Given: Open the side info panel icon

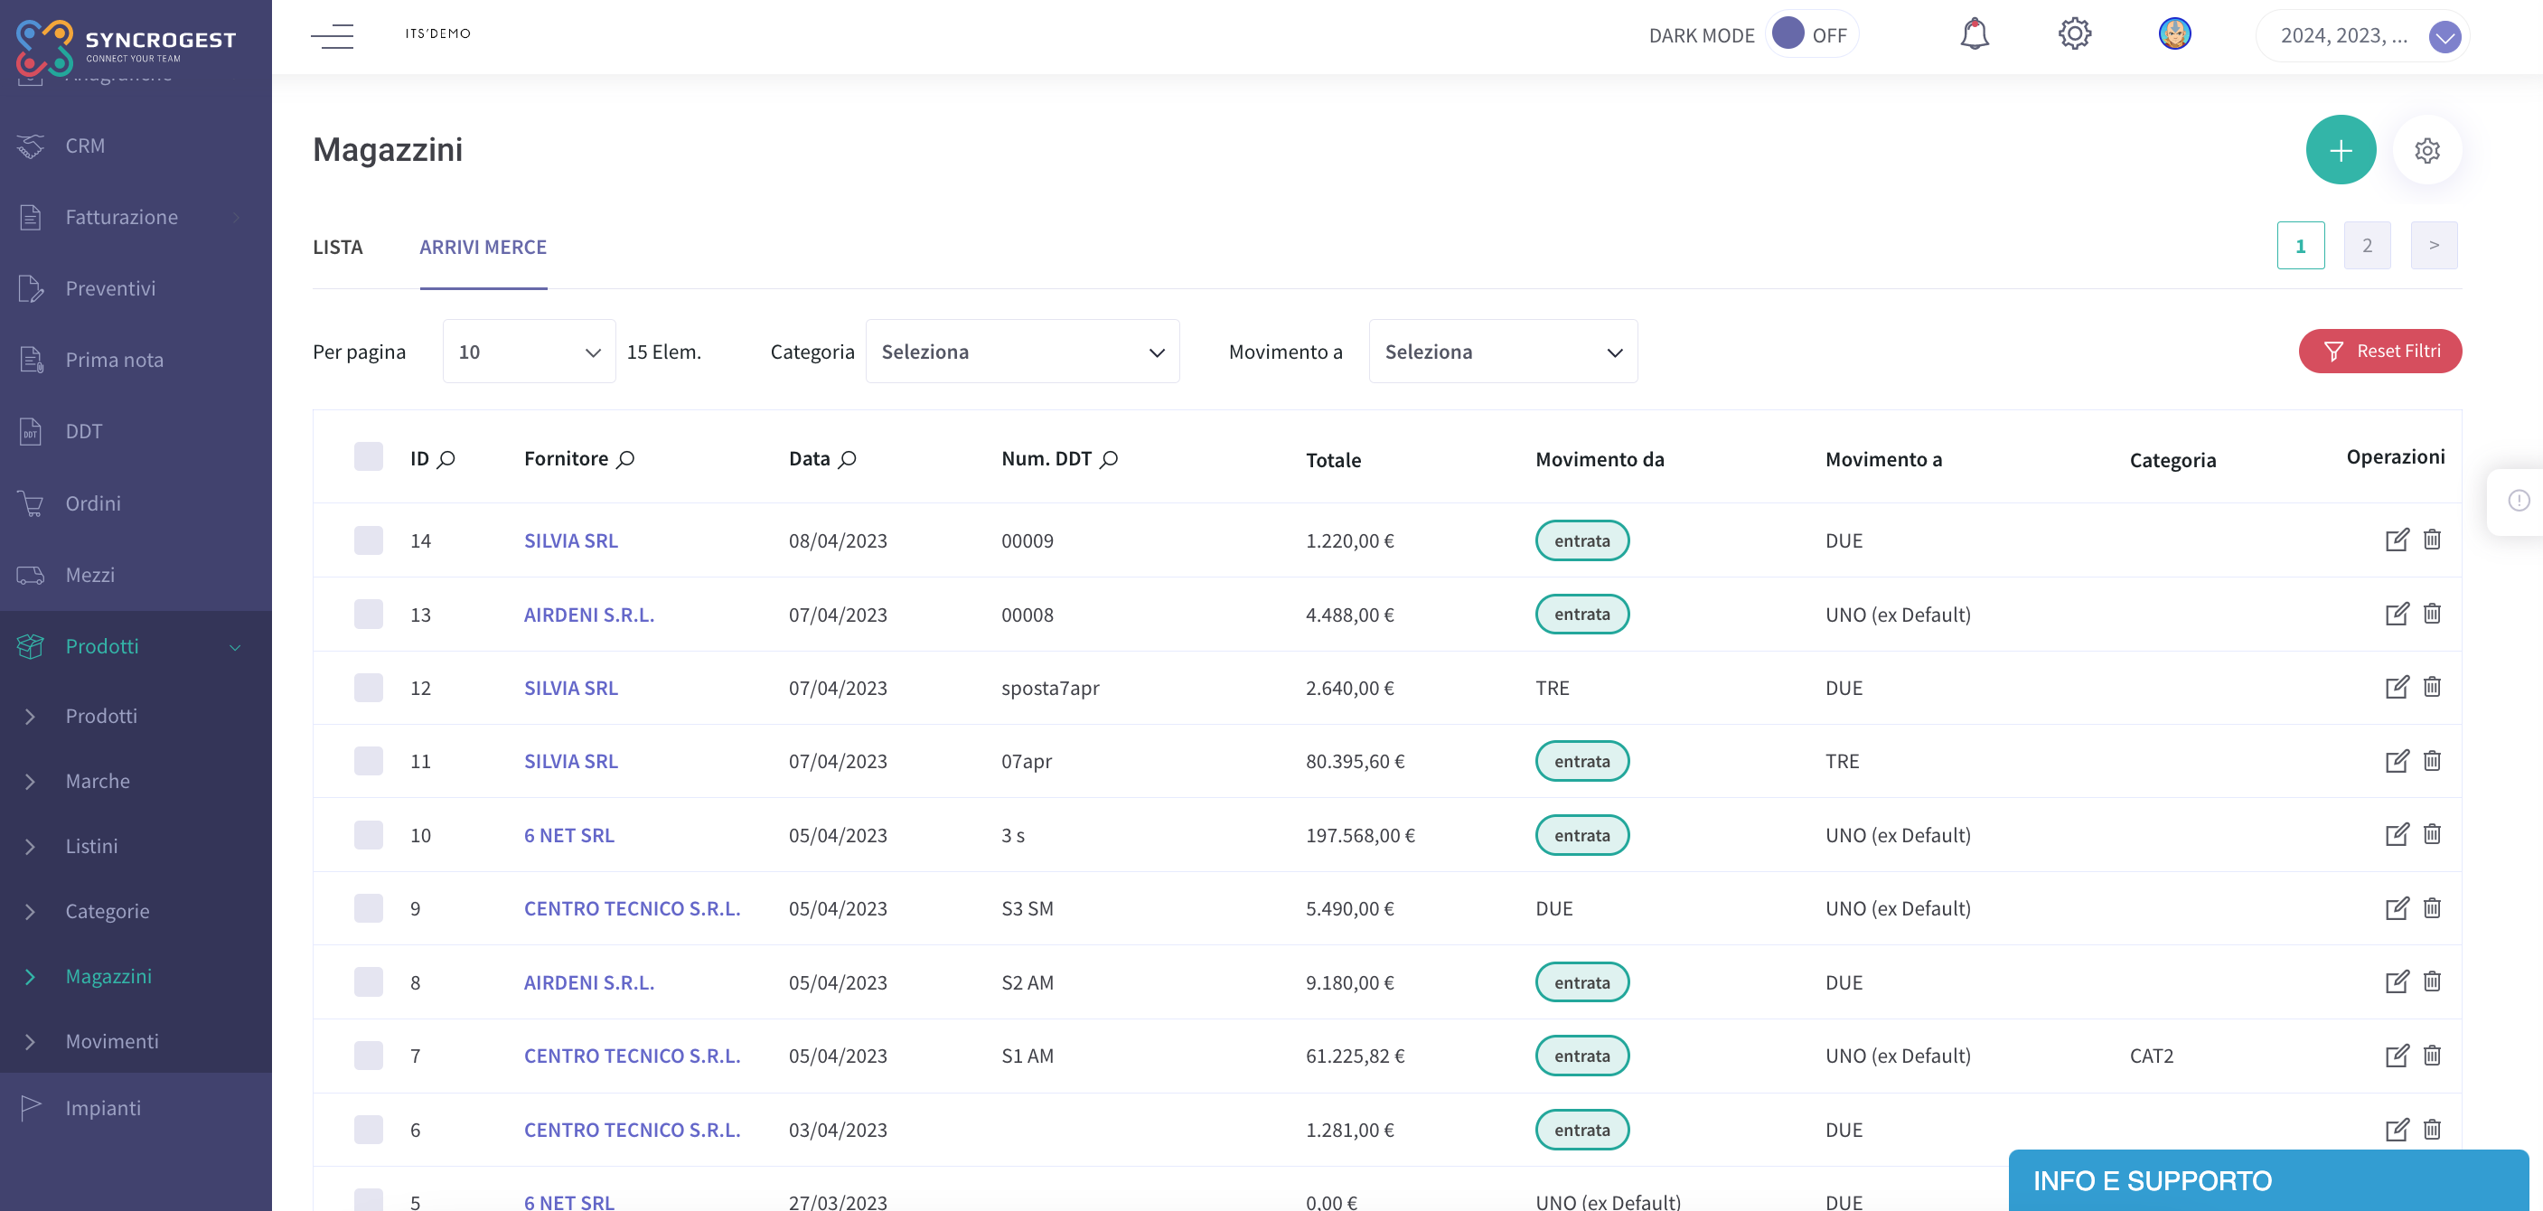Looking at the screenshot, I should point(2519,502).
